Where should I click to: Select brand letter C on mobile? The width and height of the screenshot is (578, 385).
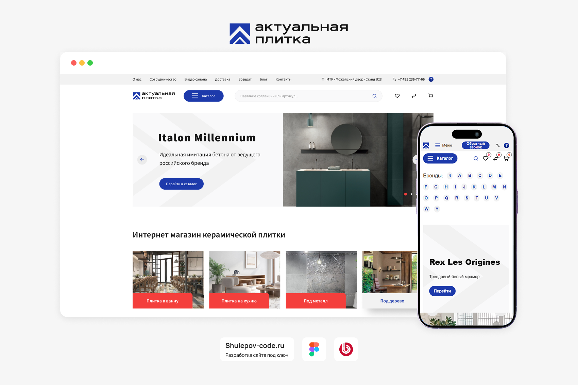(x=480, y=176)
